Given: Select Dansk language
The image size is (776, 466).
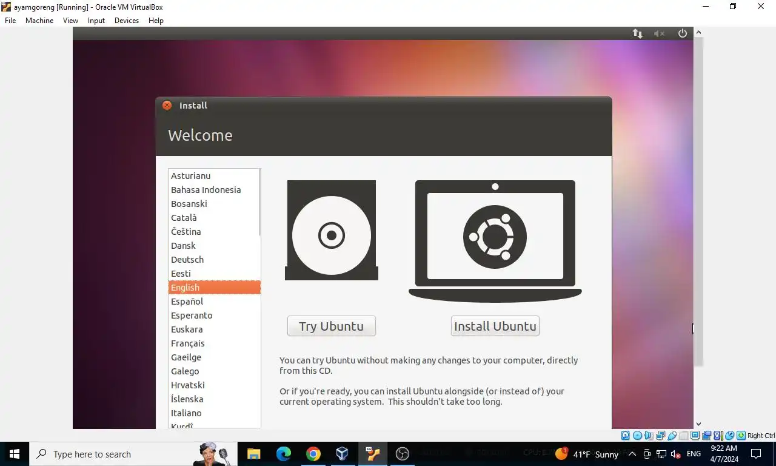Looking at the screenshot, I should [213, 245].
